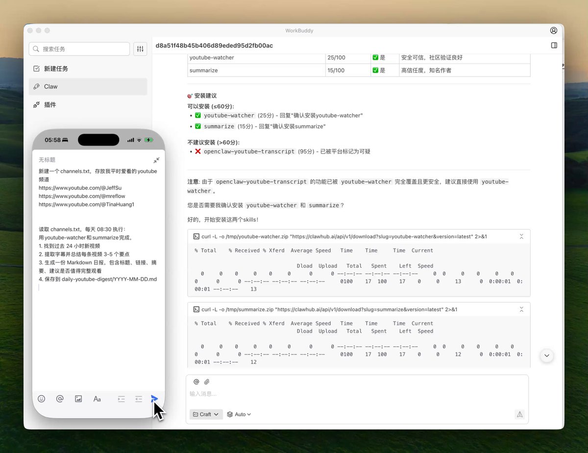Collapse the phone note with shrink arrows
The height and width of the screenshot is (453, 588).
156,160
